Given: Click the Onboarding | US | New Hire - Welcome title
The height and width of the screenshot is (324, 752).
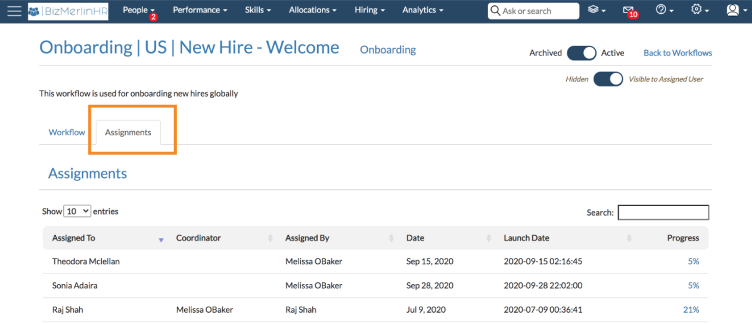Looking at the screenshot, I should (x=189, y=48).
